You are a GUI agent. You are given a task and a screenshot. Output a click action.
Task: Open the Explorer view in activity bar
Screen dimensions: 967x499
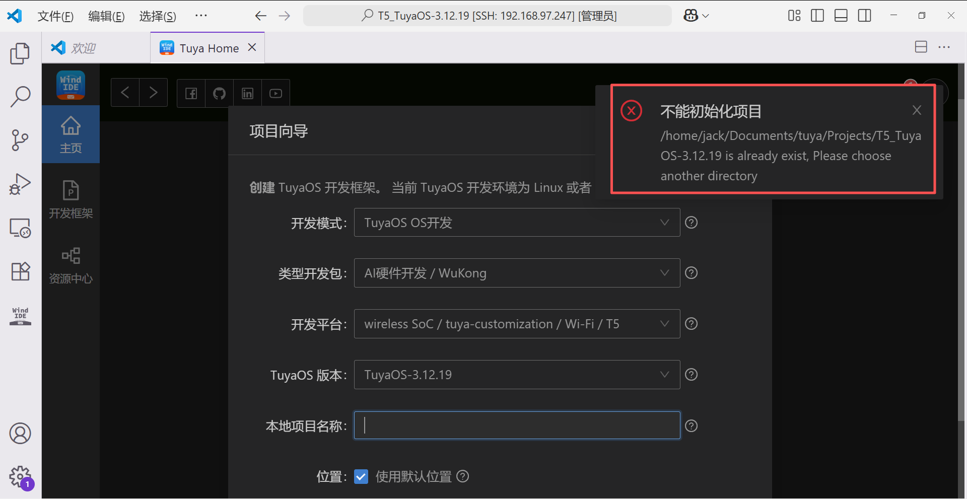(20, 53)
